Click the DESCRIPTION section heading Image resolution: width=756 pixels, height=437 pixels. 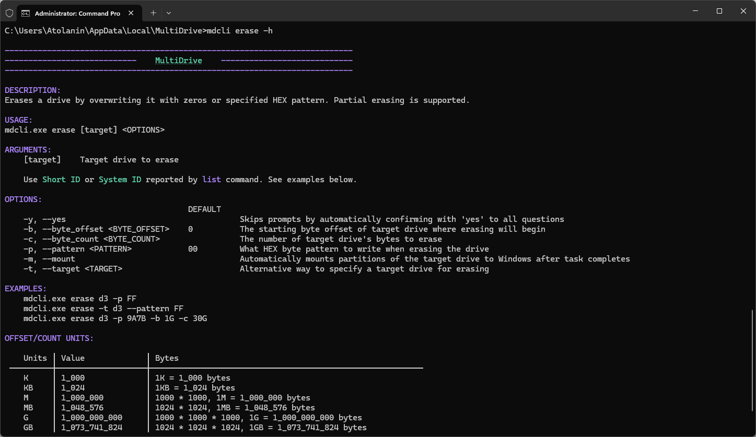pos(32,90)
